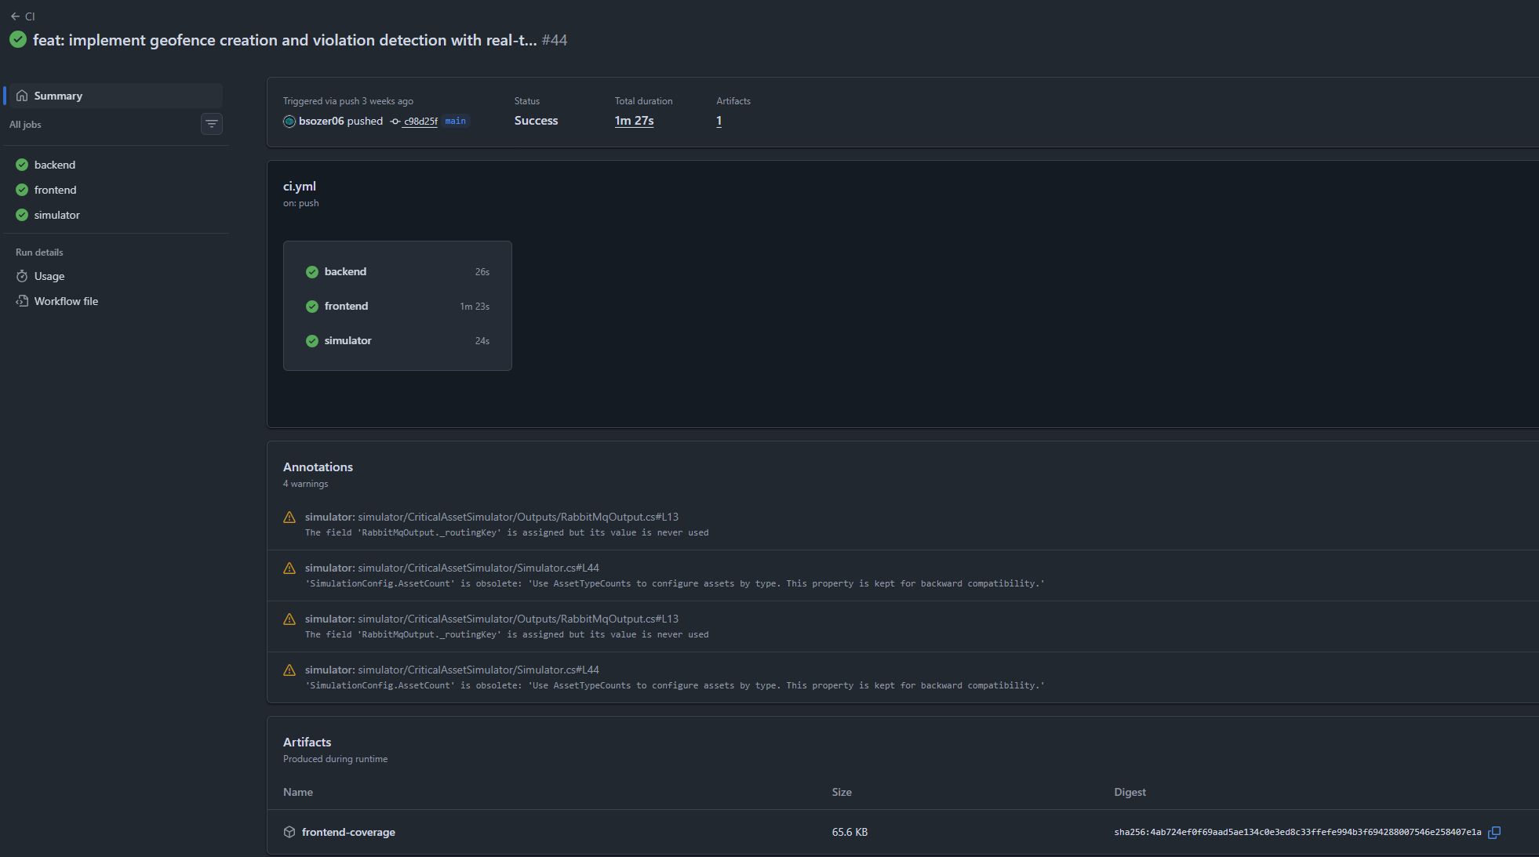Click the back arrow to CI
The image size is (1539, 857).
click(15, 16)
